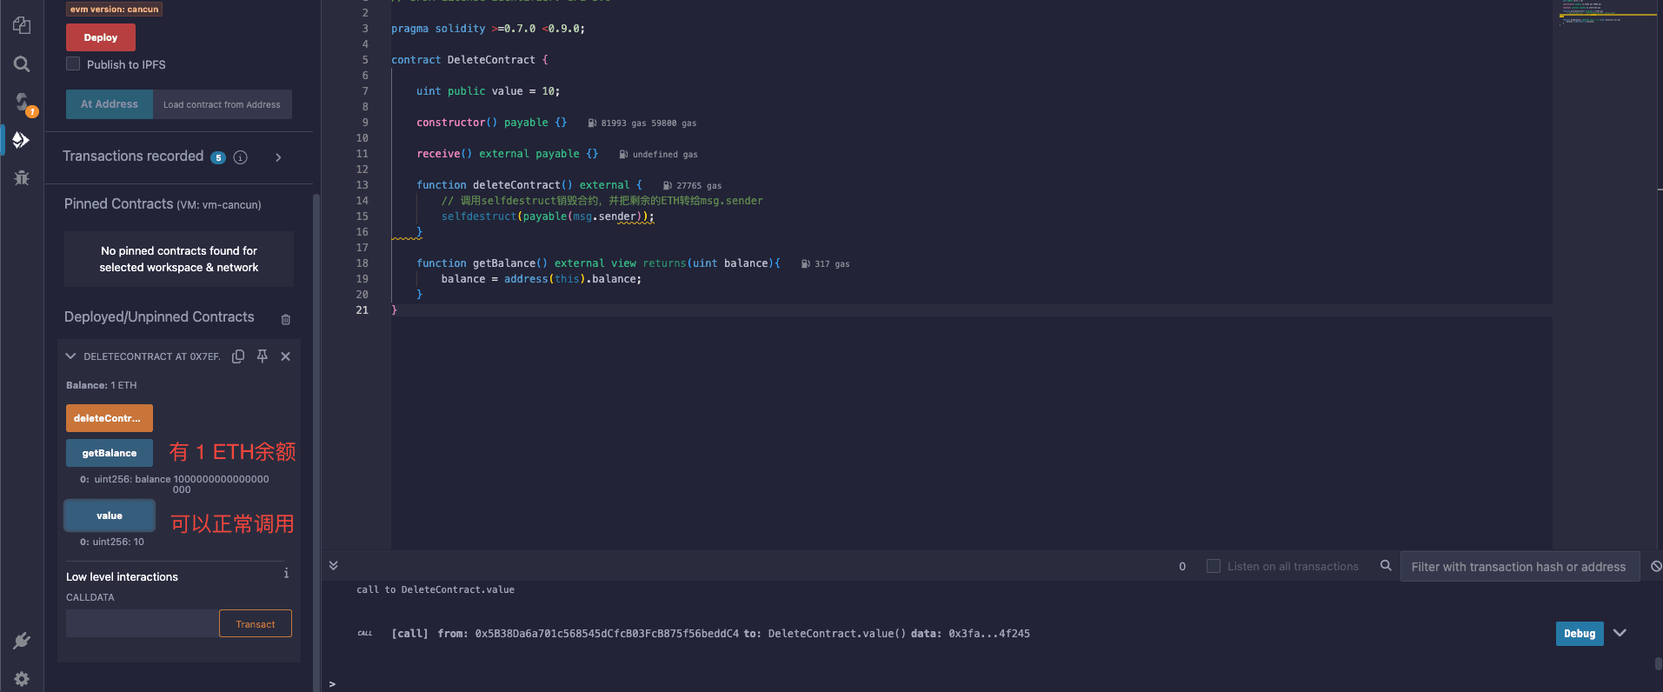The width and height of the screenshot is (1663, 692).
Task: Copy the DELETECONTRACT address icon
Action: click(238, 356)
